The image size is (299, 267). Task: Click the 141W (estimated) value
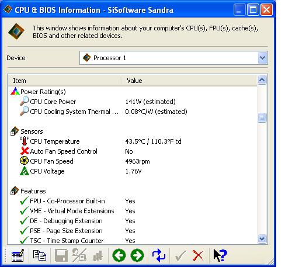pos(150,102)
